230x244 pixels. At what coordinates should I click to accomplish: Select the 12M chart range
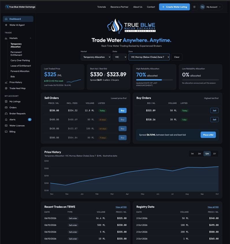click(207, 154)
